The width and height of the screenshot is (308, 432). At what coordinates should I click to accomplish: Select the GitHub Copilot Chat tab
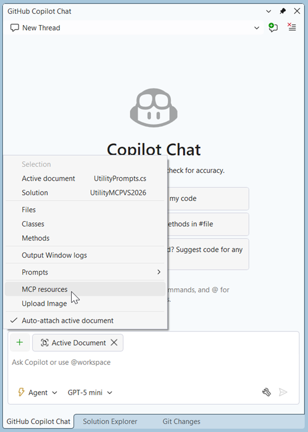[38, 422]
